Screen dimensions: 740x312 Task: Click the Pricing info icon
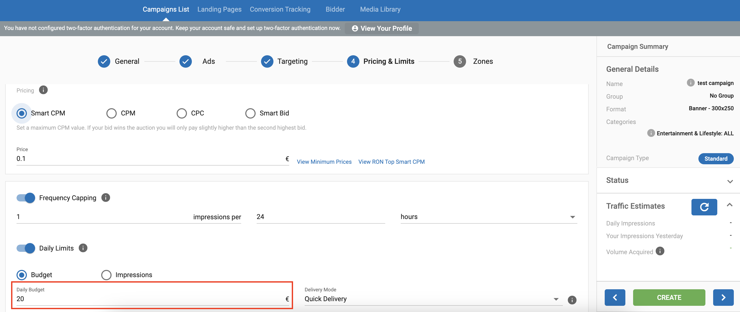click(43, 90)
